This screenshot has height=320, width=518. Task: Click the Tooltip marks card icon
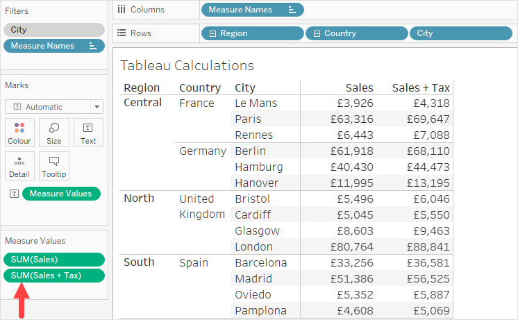(53, 166)
